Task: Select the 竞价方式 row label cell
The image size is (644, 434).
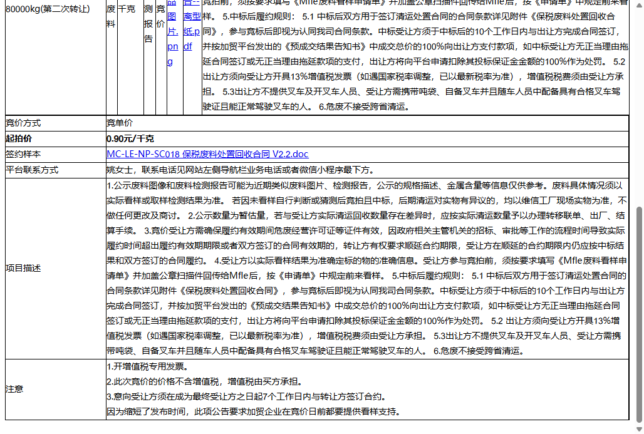Action: (x=25, y=123)
